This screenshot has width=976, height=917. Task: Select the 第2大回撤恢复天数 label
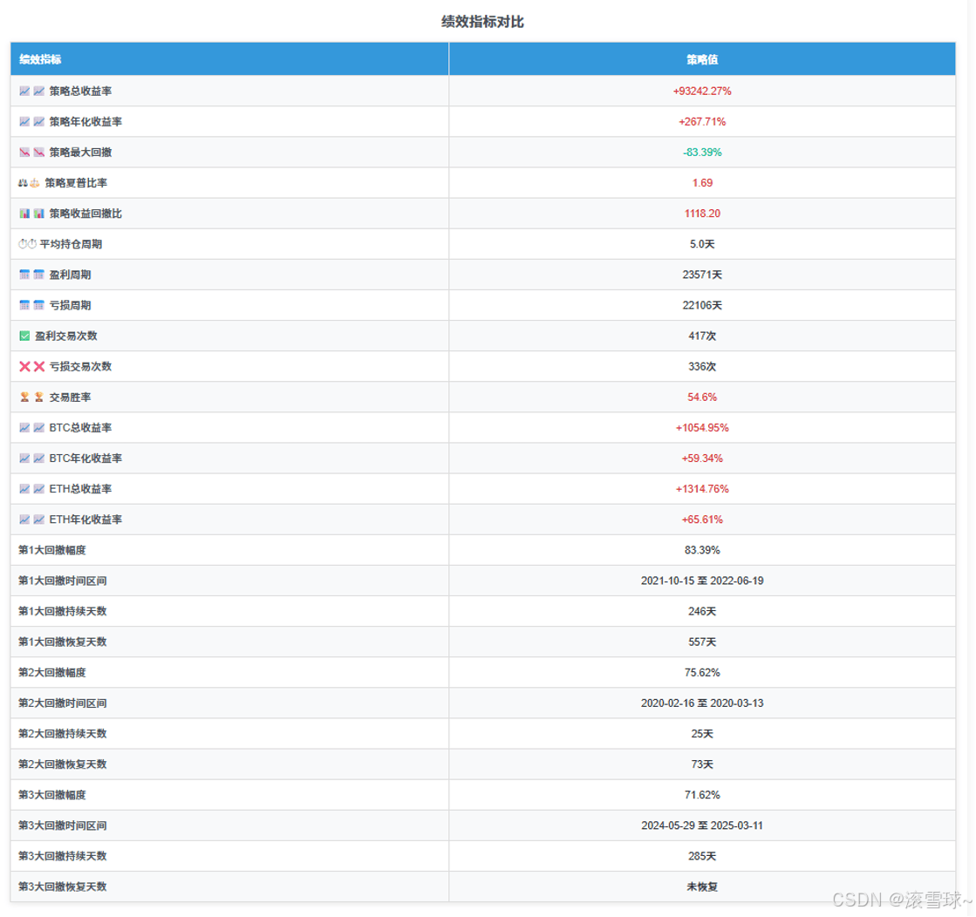[x=63, y=764]
